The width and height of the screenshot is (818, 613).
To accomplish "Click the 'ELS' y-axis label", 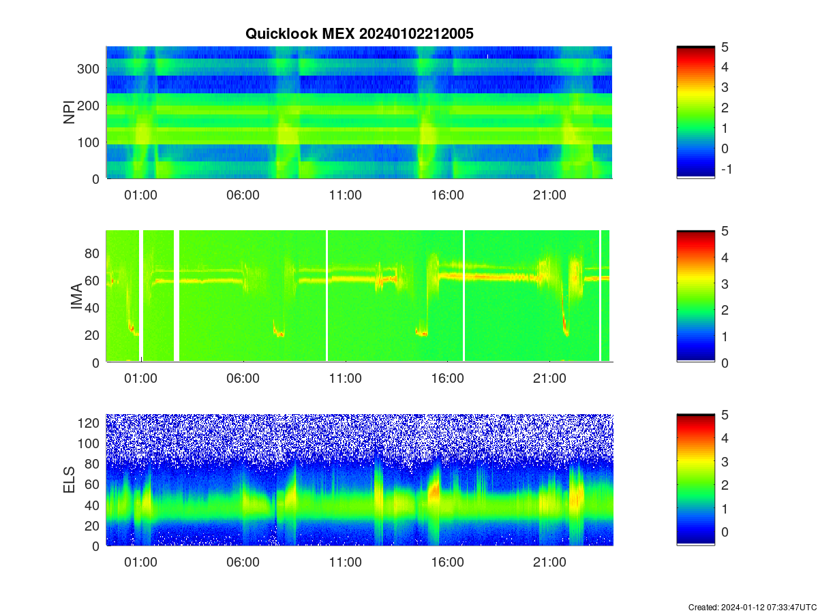I will pyautogui.click(x=70, y=480).
